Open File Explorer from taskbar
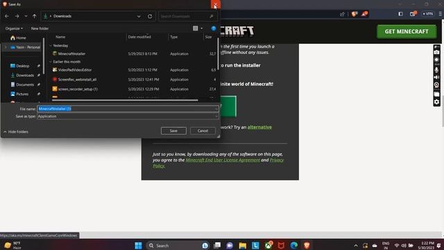Image resolution: width=444 pixels, height=250 pixels. [x=242, y=245]
